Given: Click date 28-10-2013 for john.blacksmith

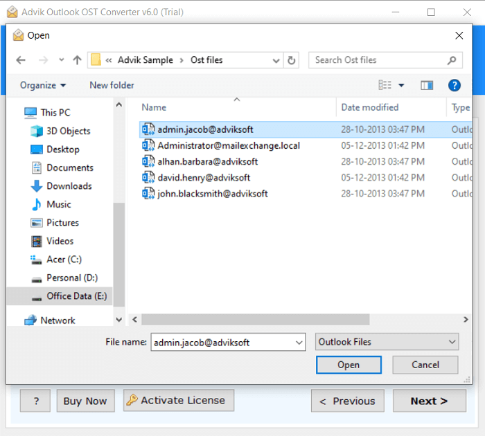Looking at the screenshot, I should pos(382,194).
